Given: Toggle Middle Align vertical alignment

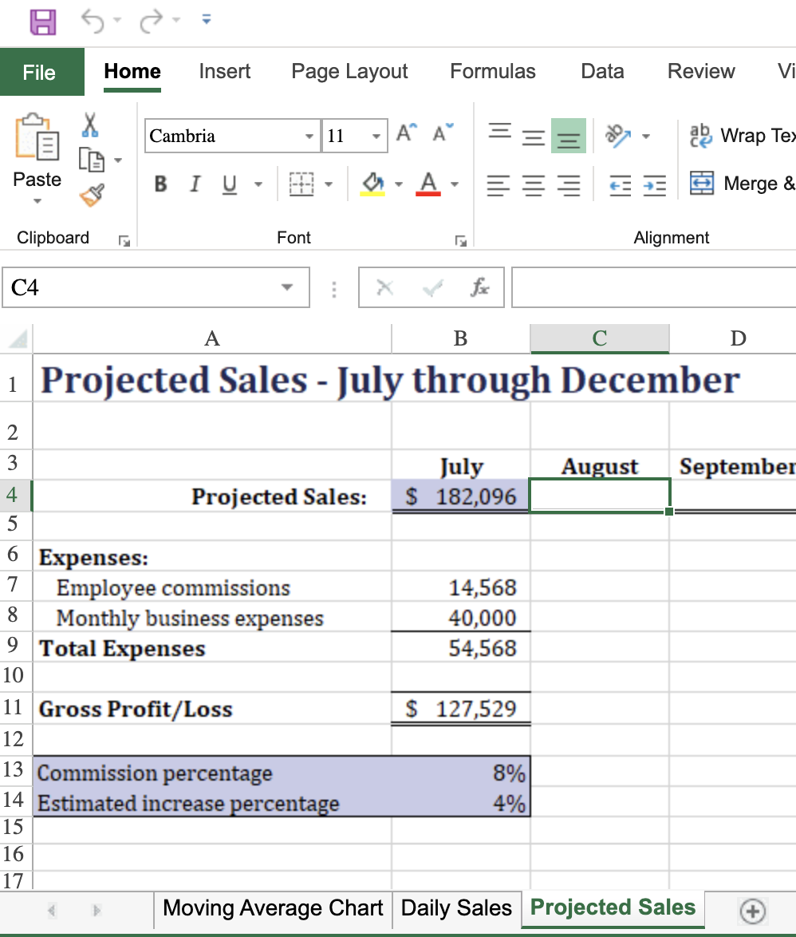Looking at the screenshot, I should pos(534,136).
